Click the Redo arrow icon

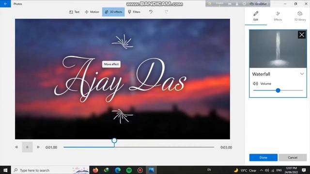167,12
